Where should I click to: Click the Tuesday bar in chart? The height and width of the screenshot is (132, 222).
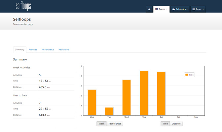click(109, 111)
